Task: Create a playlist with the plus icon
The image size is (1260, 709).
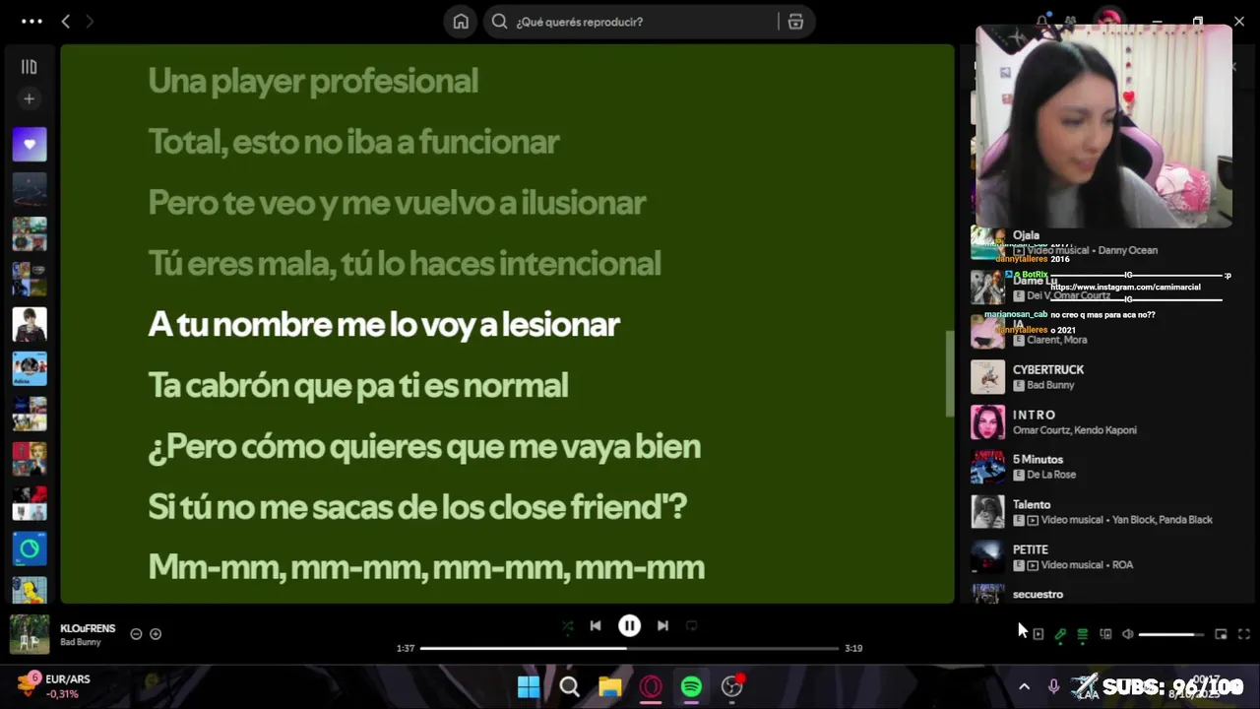Action: click(x=30, y=98)
